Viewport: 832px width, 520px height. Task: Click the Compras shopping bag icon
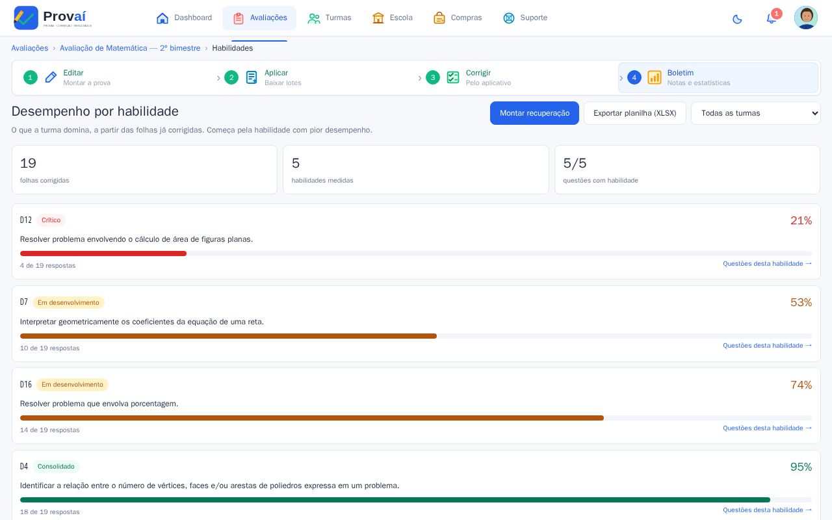[x=439, y=18]
